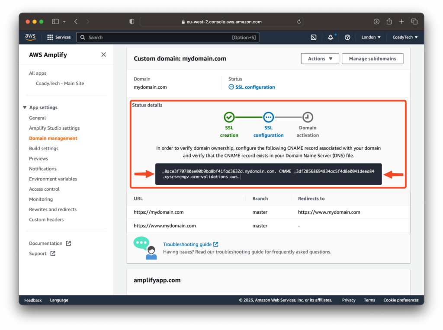443x330 pixels.
Task: Go back to the previous page
Action: (76, 22)
